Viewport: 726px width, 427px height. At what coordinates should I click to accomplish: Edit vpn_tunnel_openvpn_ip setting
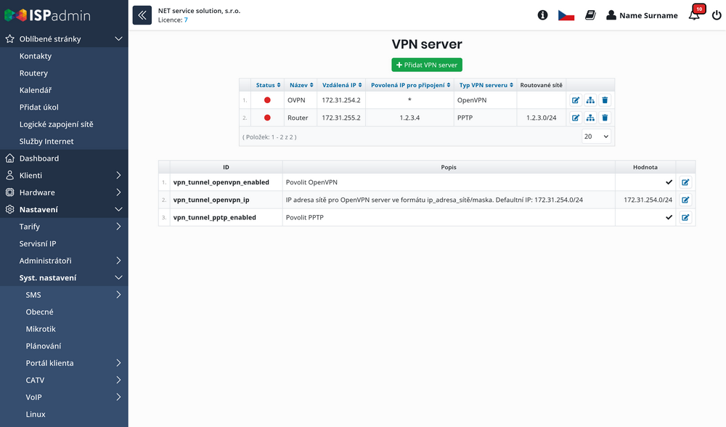click(685, 200)
